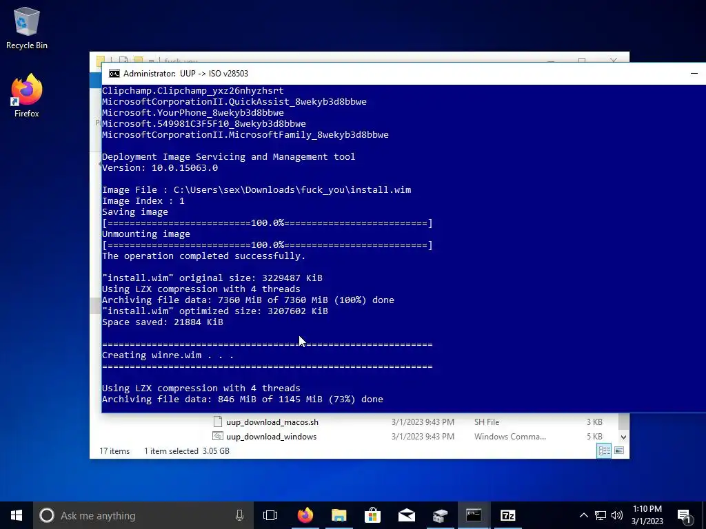Click the uup_download_macos.sh file name
706x529 pixels.
[272, 422]
